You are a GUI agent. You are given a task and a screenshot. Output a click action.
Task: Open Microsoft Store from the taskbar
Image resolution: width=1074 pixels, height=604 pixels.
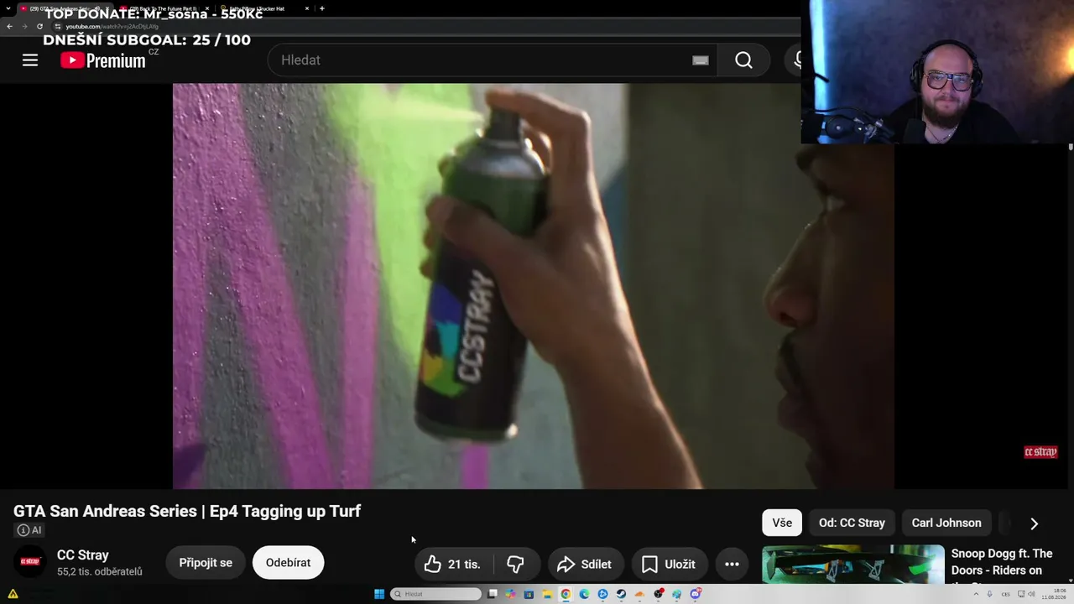click(529, 594)
